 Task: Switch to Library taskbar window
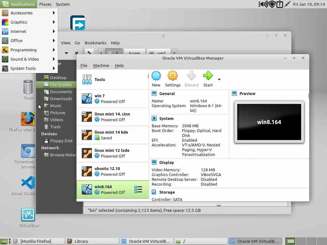[x=92, y=241]
